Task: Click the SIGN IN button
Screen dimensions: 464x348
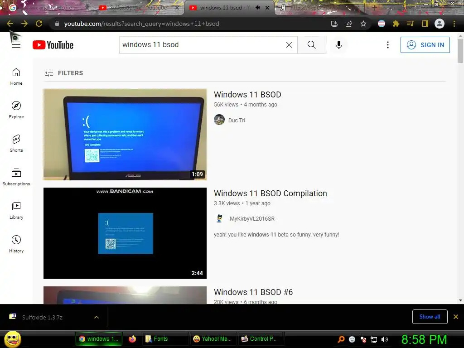Action: (x=425, y=45)
